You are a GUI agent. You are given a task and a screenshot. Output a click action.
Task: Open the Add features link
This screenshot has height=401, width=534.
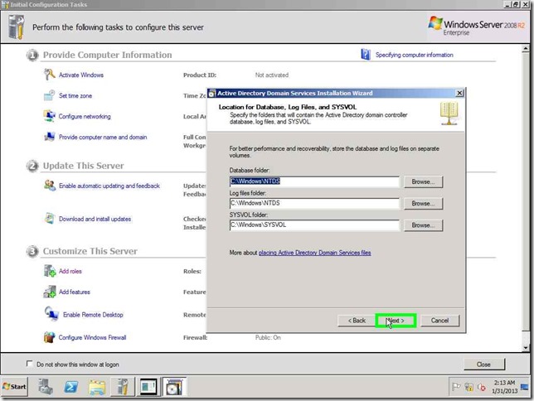[75, 292]
